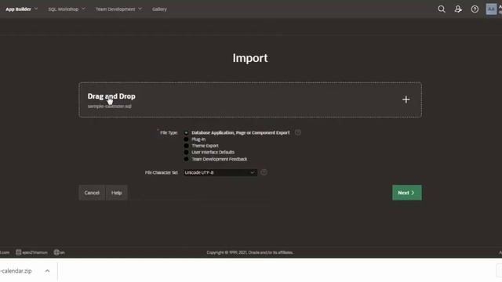Expand the SQL Workshop menu arrow
Image resolution: width=502 pixels, height=282 pixels.
83,9
